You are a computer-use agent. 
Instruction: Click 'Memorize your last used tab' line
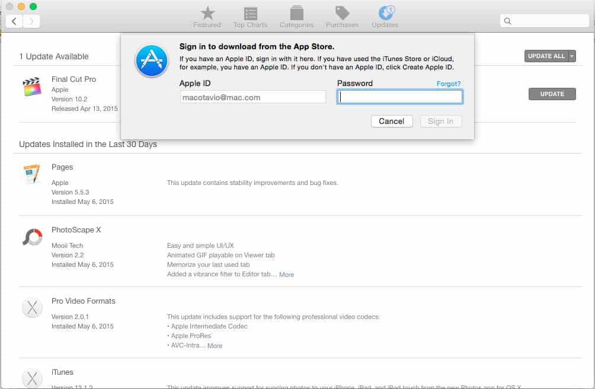pos(209,265)
